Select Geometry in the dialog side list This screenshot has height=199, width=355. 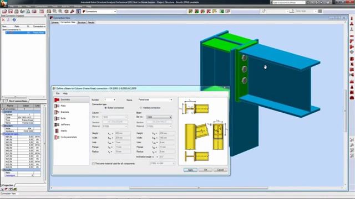72,99
